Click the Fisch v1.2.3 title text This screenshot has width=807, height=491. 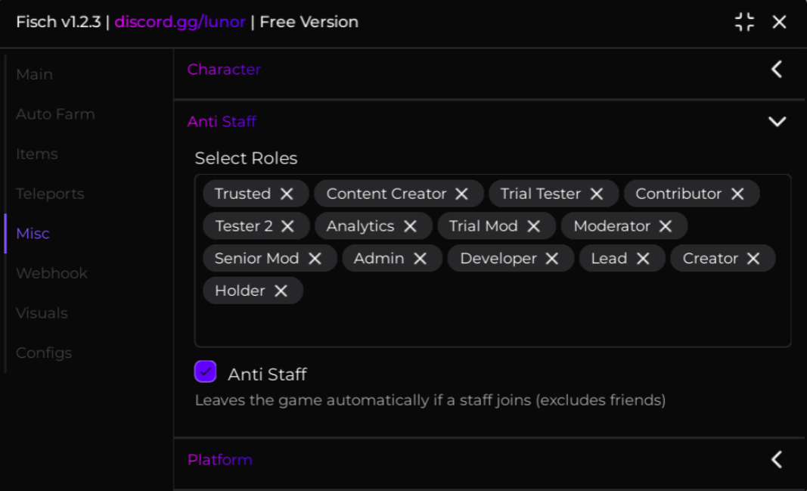tap(58, 22)
